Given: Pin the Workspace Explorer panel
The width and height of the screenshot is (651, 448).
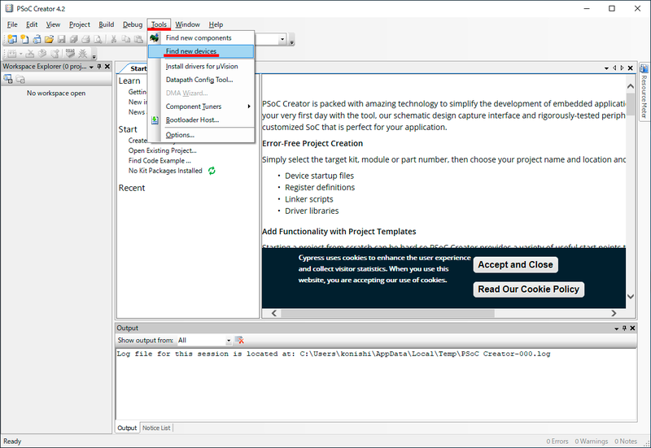Looking at the screenshot, I should (99, 67).
